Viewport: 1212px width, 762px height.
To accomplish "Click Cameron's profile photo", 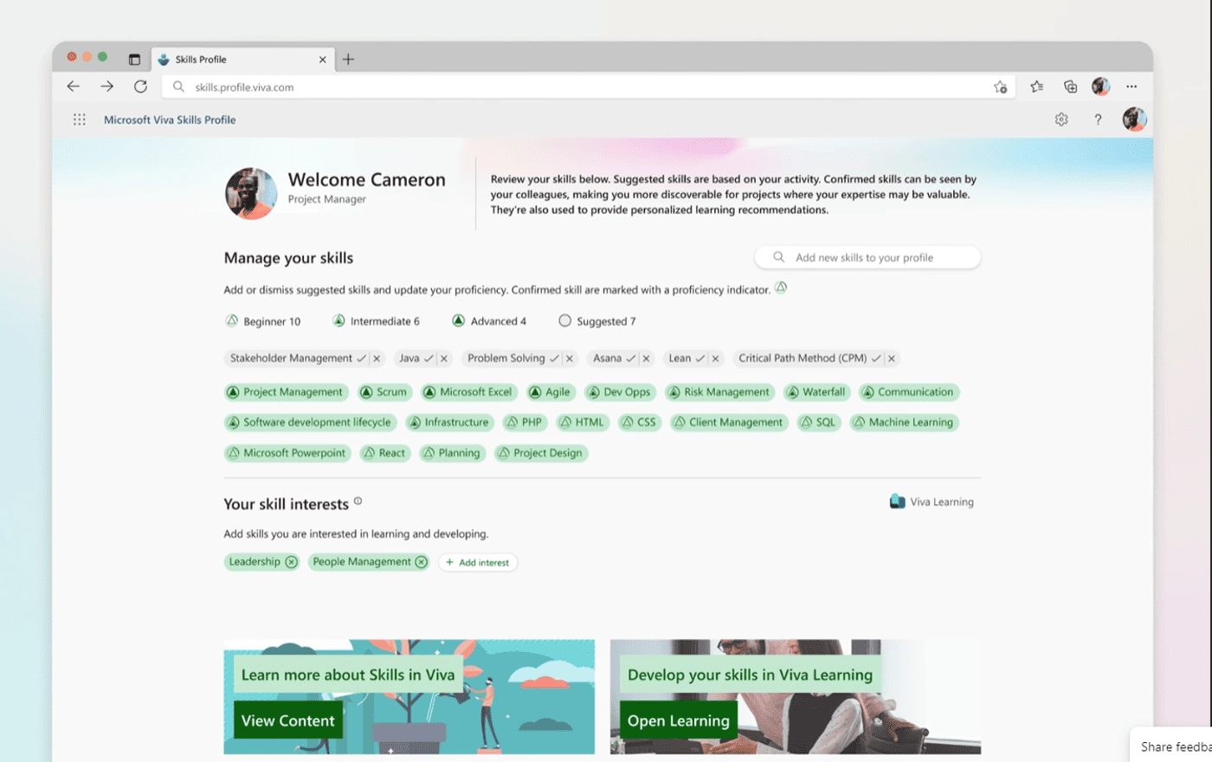I will pyautogui.click(x=251, y=193).
